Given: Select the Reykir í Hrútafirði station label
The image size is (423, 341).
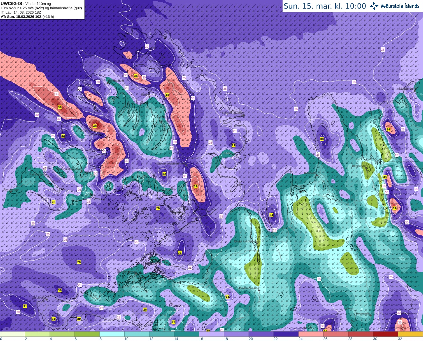Looking at the screenshot, I should click(x=246, y=242).
